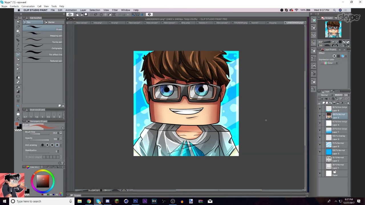
Task: Open Adobe Photoshop from Windows taskbar
Action: tap(135, 201)
